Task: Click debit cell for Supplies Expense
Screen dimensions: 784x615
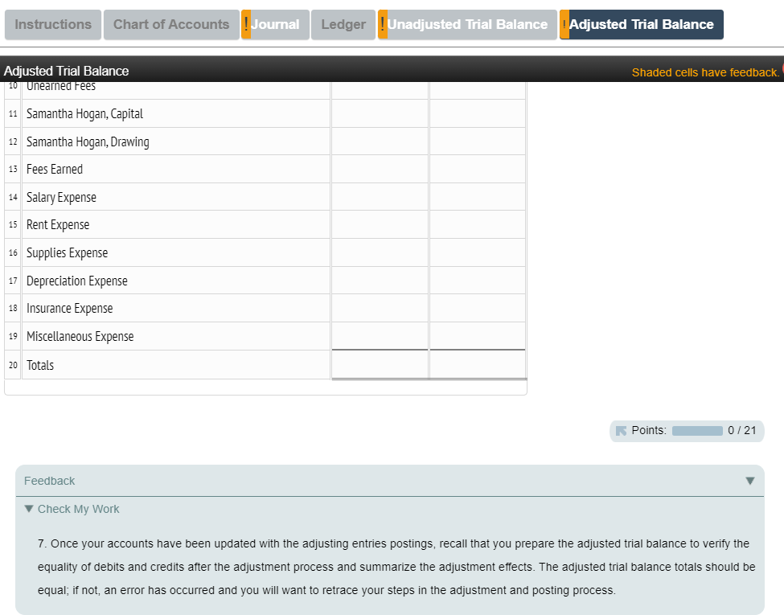Action: pos(380,252)
